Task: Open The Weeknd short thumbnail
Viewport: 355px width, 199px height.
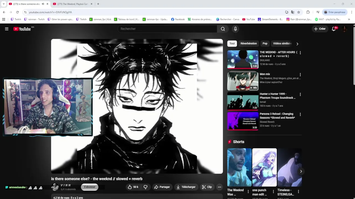Action: pyautogui.click(x=239, y=167)
